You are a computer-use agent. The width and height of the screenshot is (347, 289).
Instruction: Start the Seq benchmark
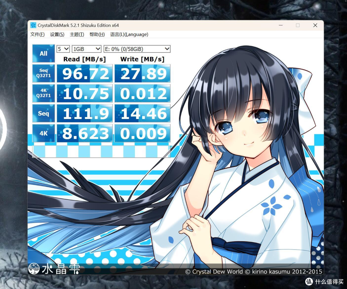[x=43, y=113]
